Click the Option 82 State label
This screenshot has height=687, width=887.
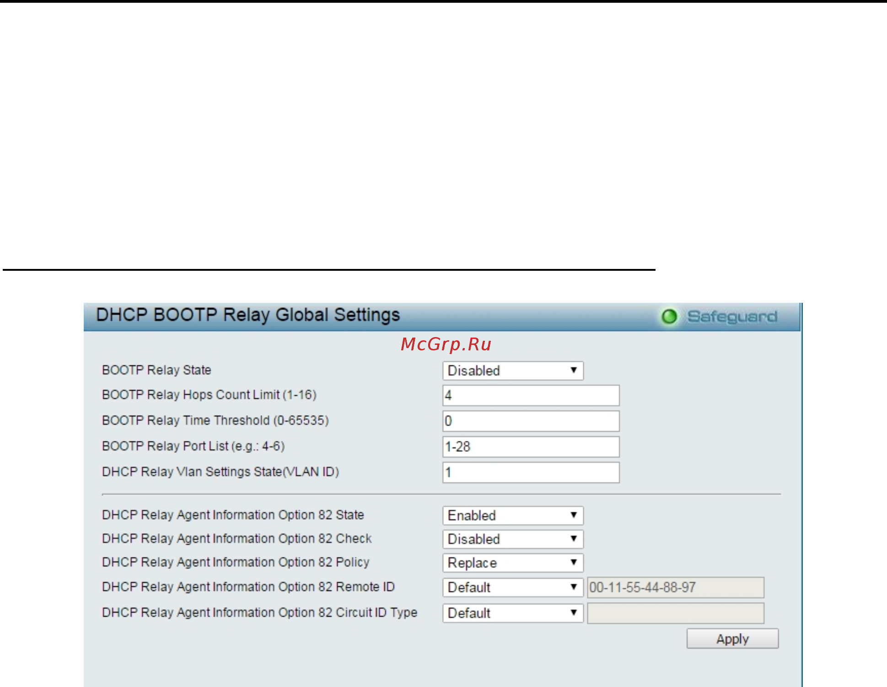(x=233, y=515)
